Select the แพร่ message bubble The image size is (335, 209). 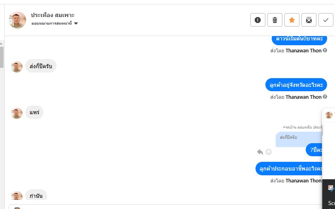(34, 112)
